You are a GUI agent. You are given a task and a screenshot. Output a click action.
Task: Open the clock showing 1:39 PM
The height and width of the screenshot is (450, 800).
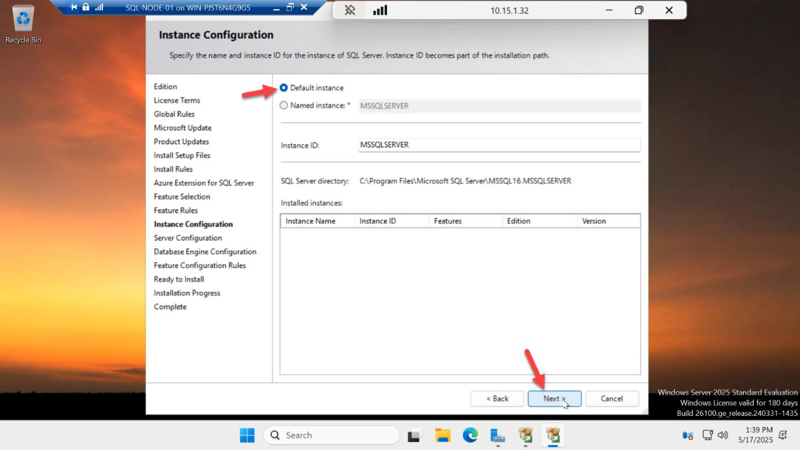755,435
